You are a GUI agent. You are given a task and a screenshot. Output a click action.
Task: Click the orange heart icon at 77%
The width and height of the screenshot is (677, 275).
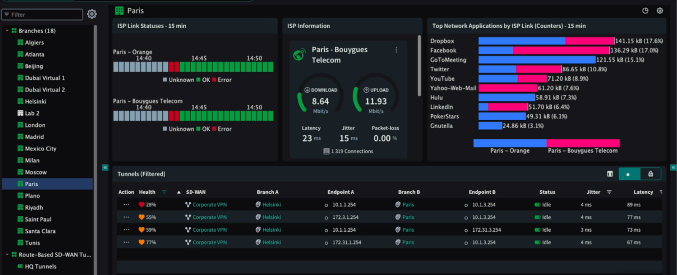pyautogui.click(x=141, y=242)
